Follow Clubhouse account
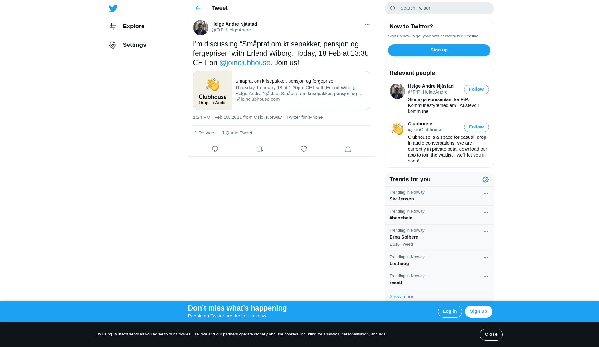Image resolution: width=599 pixels, height=347 pixels. point(476,127)
